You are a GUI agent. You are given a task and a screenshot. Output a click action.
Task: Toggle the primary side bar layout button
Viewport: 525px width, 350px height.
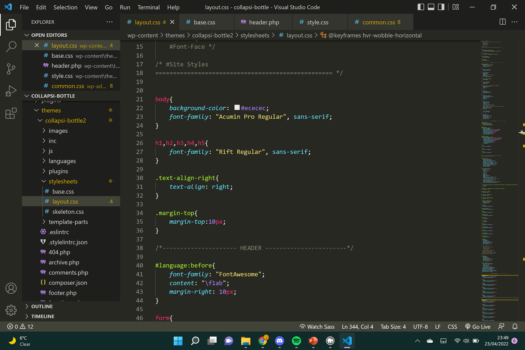(421, 7)
